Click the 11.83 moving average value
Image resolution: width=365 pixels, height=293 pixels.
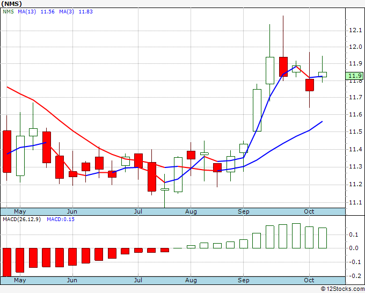86,12
